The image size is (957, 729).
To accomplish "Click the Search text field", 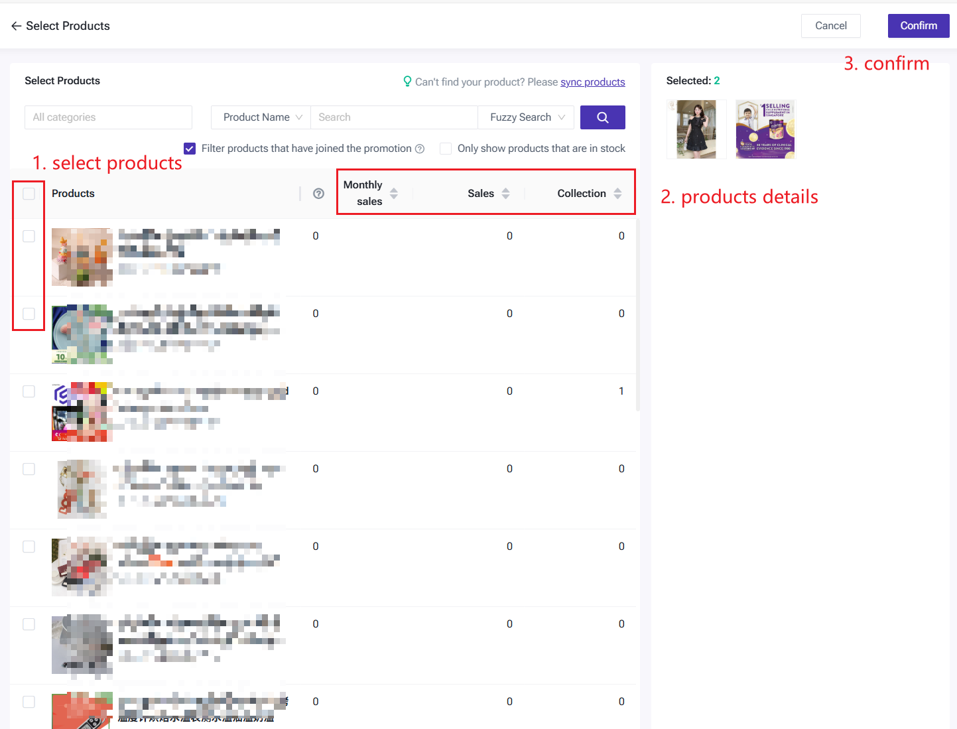I will point(394,117).
